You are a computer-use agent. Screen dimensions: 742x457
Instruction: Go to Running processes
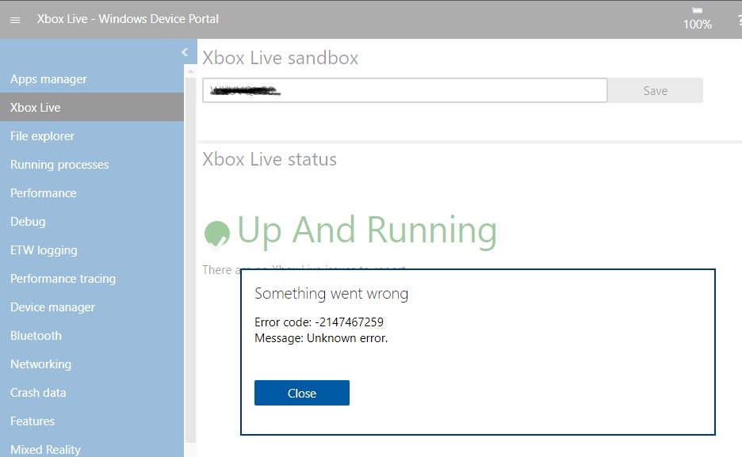click(92, 165)
